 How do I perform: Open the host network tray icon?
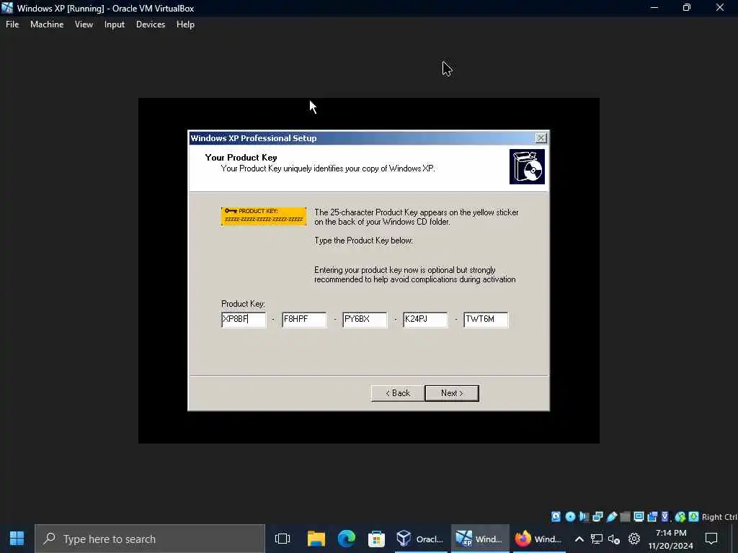point(597,539)
